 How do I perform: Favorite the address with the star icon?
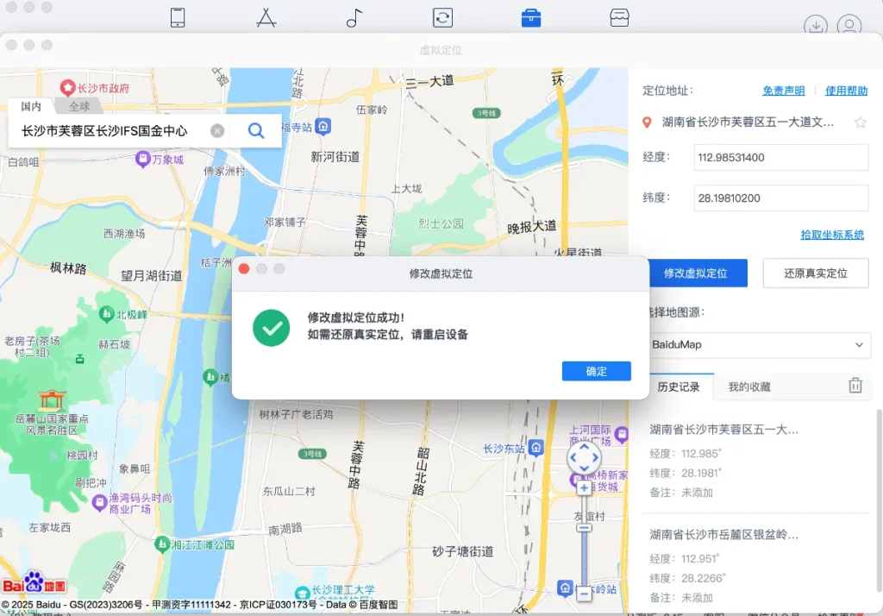click(x=860, y=123)
